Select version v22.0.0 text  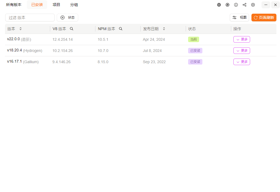tap(13, 39)
